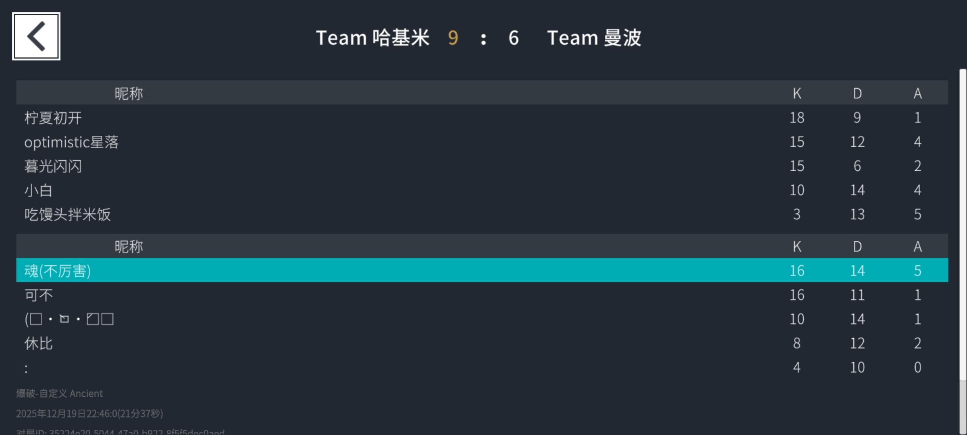Select player row optimistic星落
The height and width of the screenshot is (435, 967).
72,142
